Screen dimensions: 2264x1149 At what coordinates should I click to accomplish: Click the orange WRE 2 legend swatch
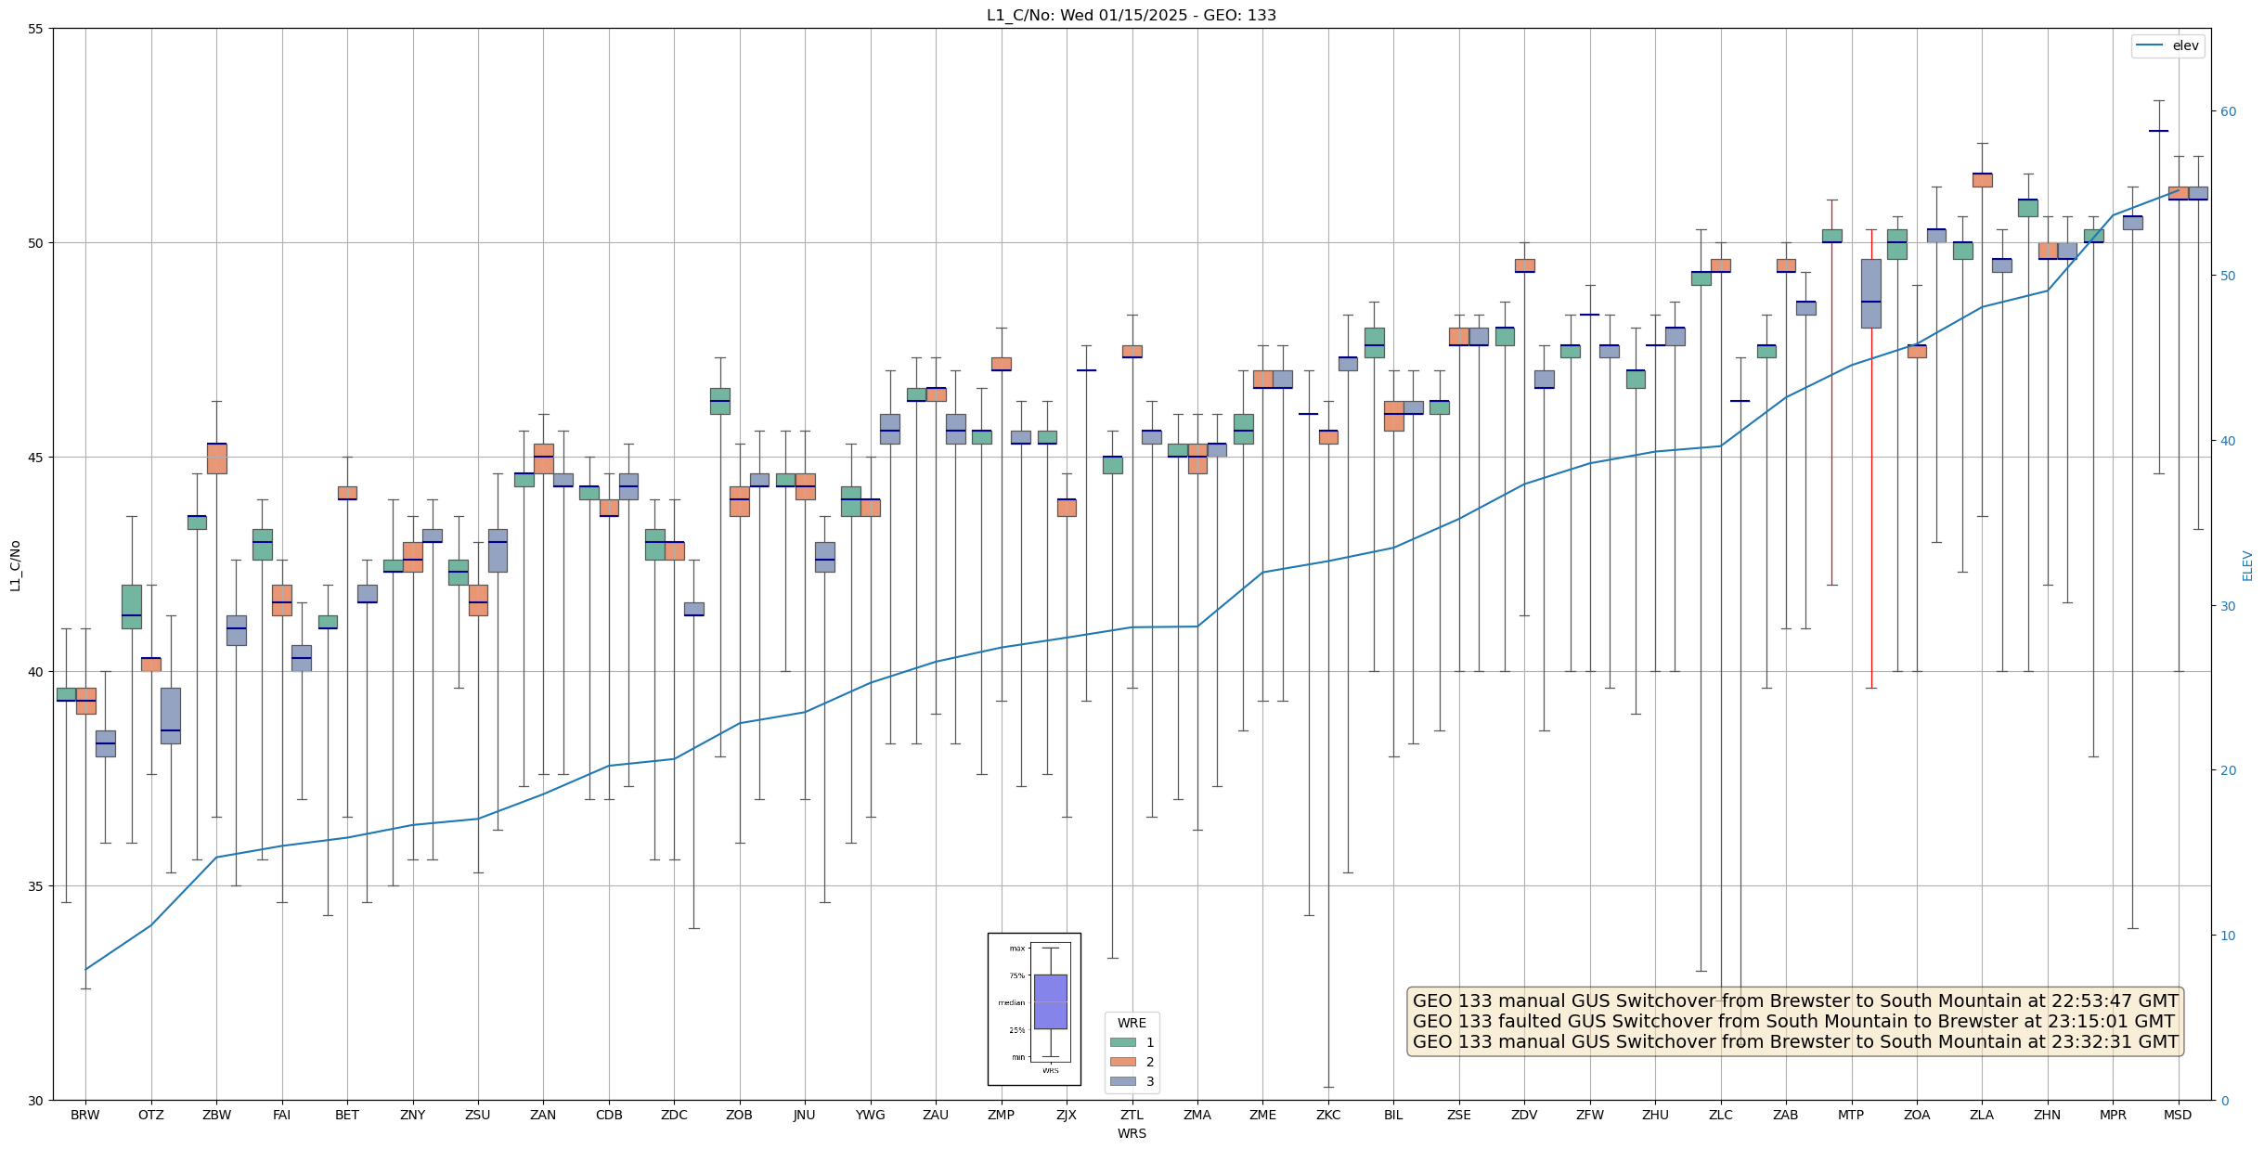pyautogui.click(x=1122, y=1062)
